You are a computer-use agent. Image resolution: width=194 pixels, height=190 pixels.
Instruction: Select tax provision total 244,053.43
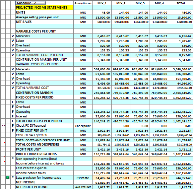(x=181, y=178)
